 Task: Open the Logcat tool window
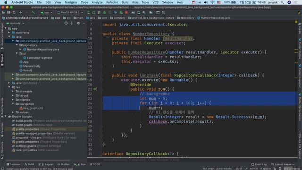click(x=46, y=164)
